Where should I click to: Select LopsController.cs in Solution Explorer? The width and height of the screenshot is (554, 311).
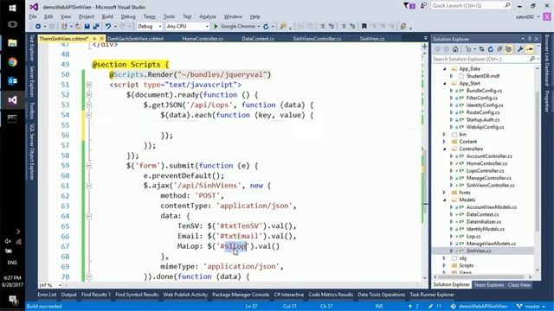485,171
